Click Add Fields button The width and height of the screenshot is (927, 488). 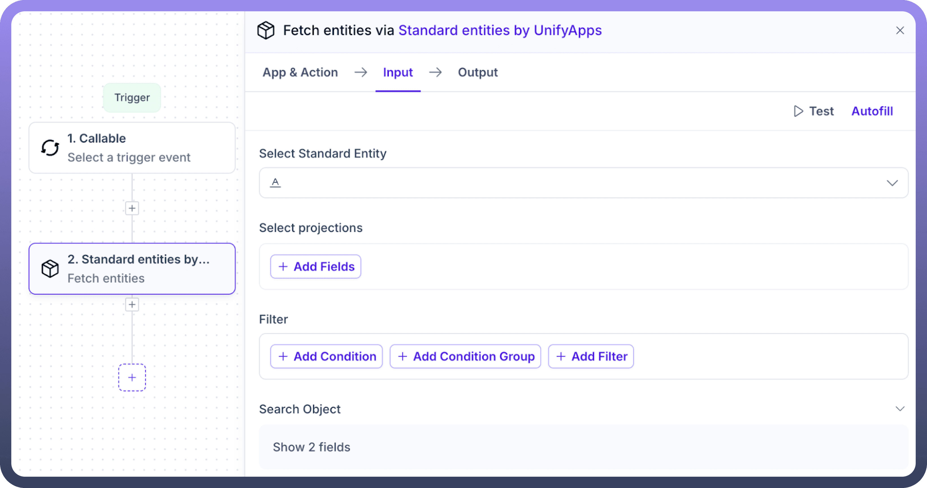316,266
